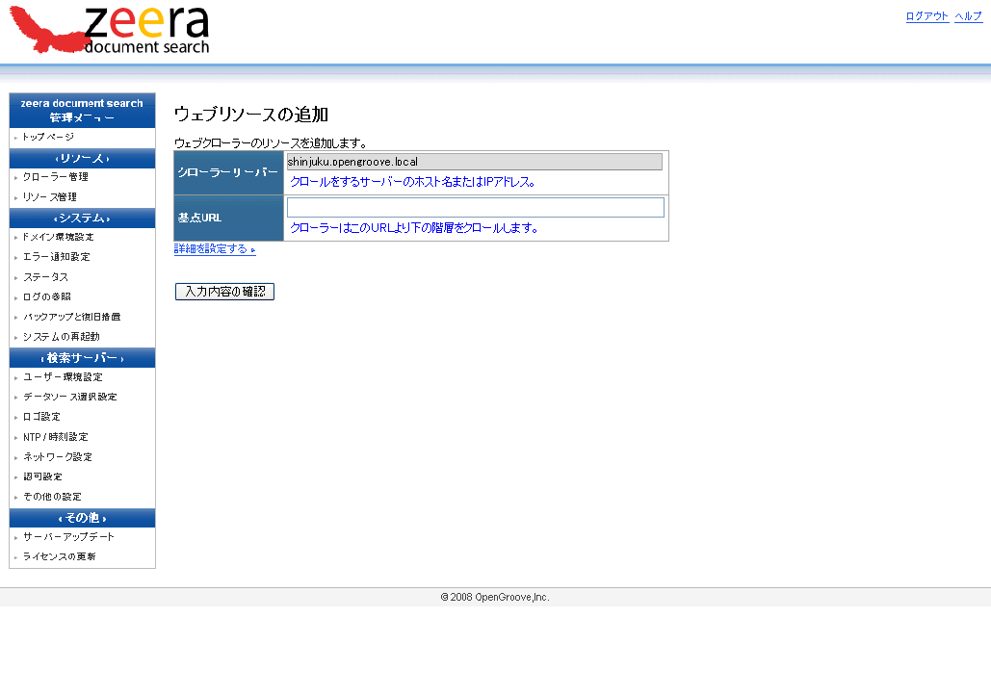Click the 基点URL input field
The width and height of the screenshot is (991, 695).
476,207
